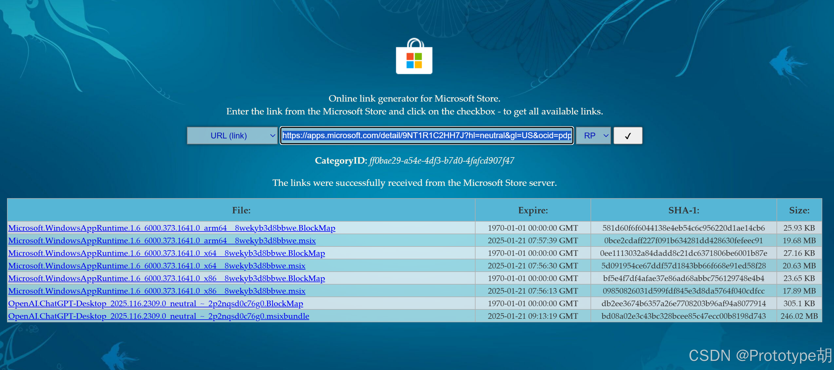Click the 17.89 MB size cell
This screenshot has height=370, width=834.
point(799,291)
